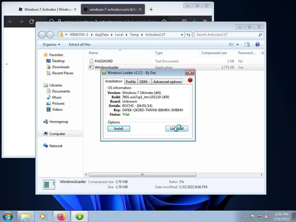Click the browser forward arrow
The image size is (296, 222).
(21, 21)
